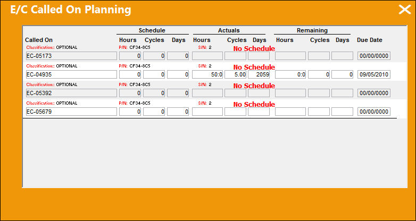Click Remaining Cycles field for EC-04935
Image resolution: width=416 pixels, height=221 pixels.
pyautogui.click(x=319, y=74)
